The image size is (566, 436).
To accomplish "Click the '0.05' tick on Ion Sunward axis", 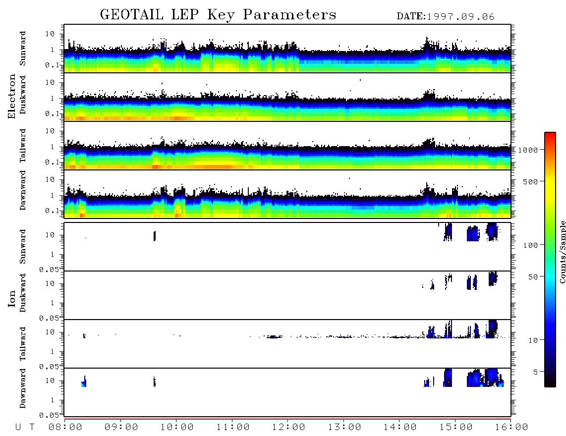I will coord(49,270).
